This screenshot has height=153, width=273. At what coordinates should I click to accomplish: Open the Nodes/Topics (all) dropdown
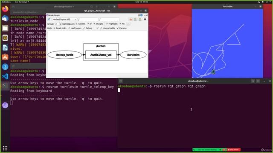[64, 20]
